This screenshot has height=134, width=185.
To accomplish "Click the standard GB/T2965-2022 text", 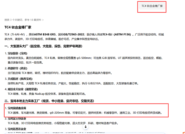I will pyautogui.click(x=74, y=34).
